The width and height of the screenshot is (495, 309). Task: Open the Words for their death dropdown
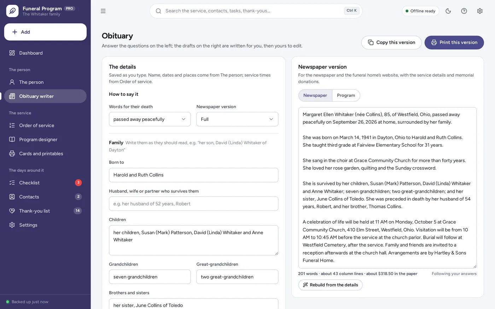coord(150,119)
